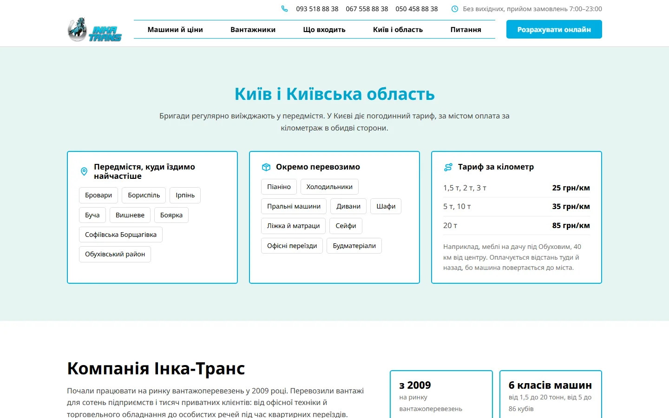
Task: Click the route icon beside Тариф за кілометр
Action: pos(448,167)
